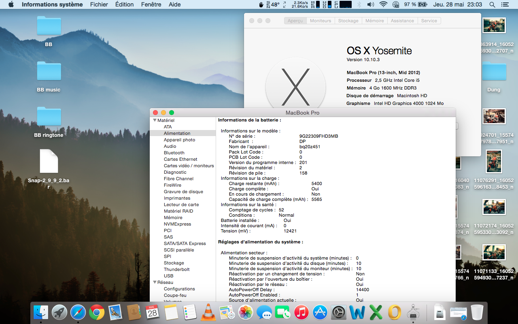Image resolution: width=518 pixels, height=324 pixels.
Task: Open the Trash in the dock
Action: (x=477, y=312)
